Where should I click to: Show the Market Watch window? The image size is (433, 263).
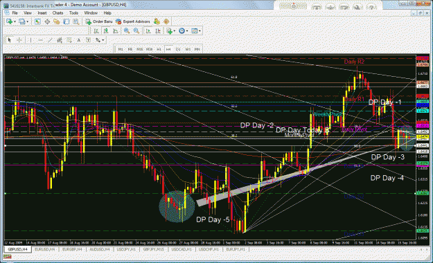(x=37, y=21)
